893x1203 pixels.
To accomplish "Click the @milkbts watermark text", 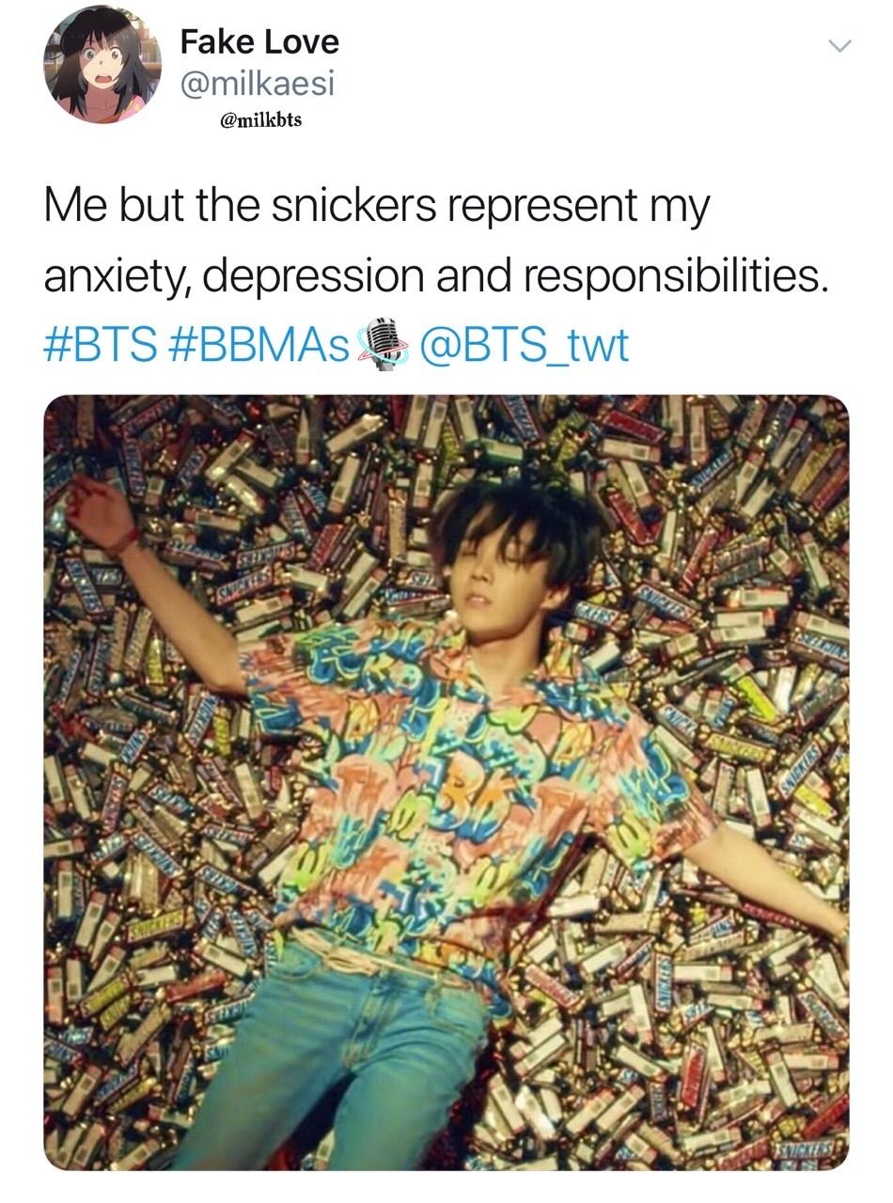I will pyautogui.click(x=259, y=120).
